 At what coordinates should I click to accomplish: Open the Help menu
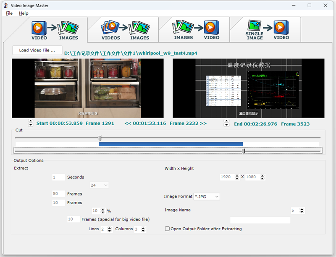[x=24, y=13]
